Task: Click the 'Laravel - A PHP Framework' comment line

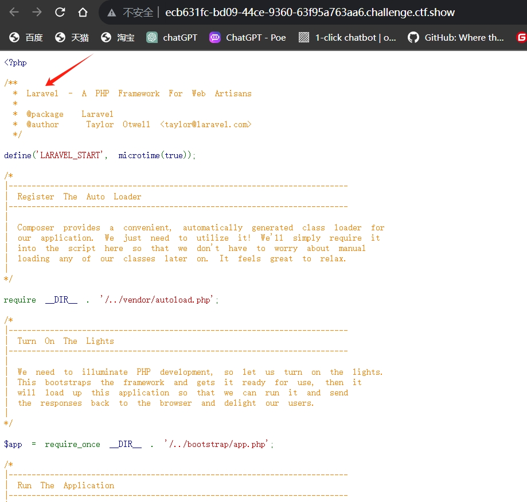Action: point(132,93)
